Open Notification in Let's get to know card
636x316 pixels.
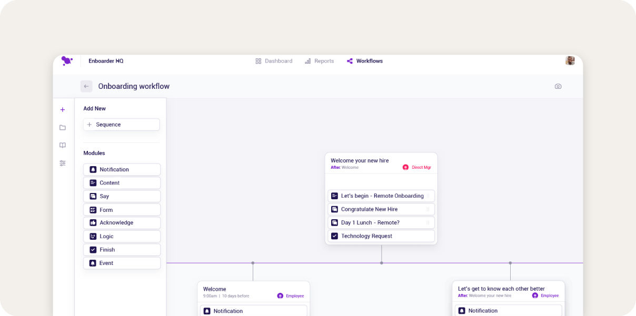(x=508, y=310)
